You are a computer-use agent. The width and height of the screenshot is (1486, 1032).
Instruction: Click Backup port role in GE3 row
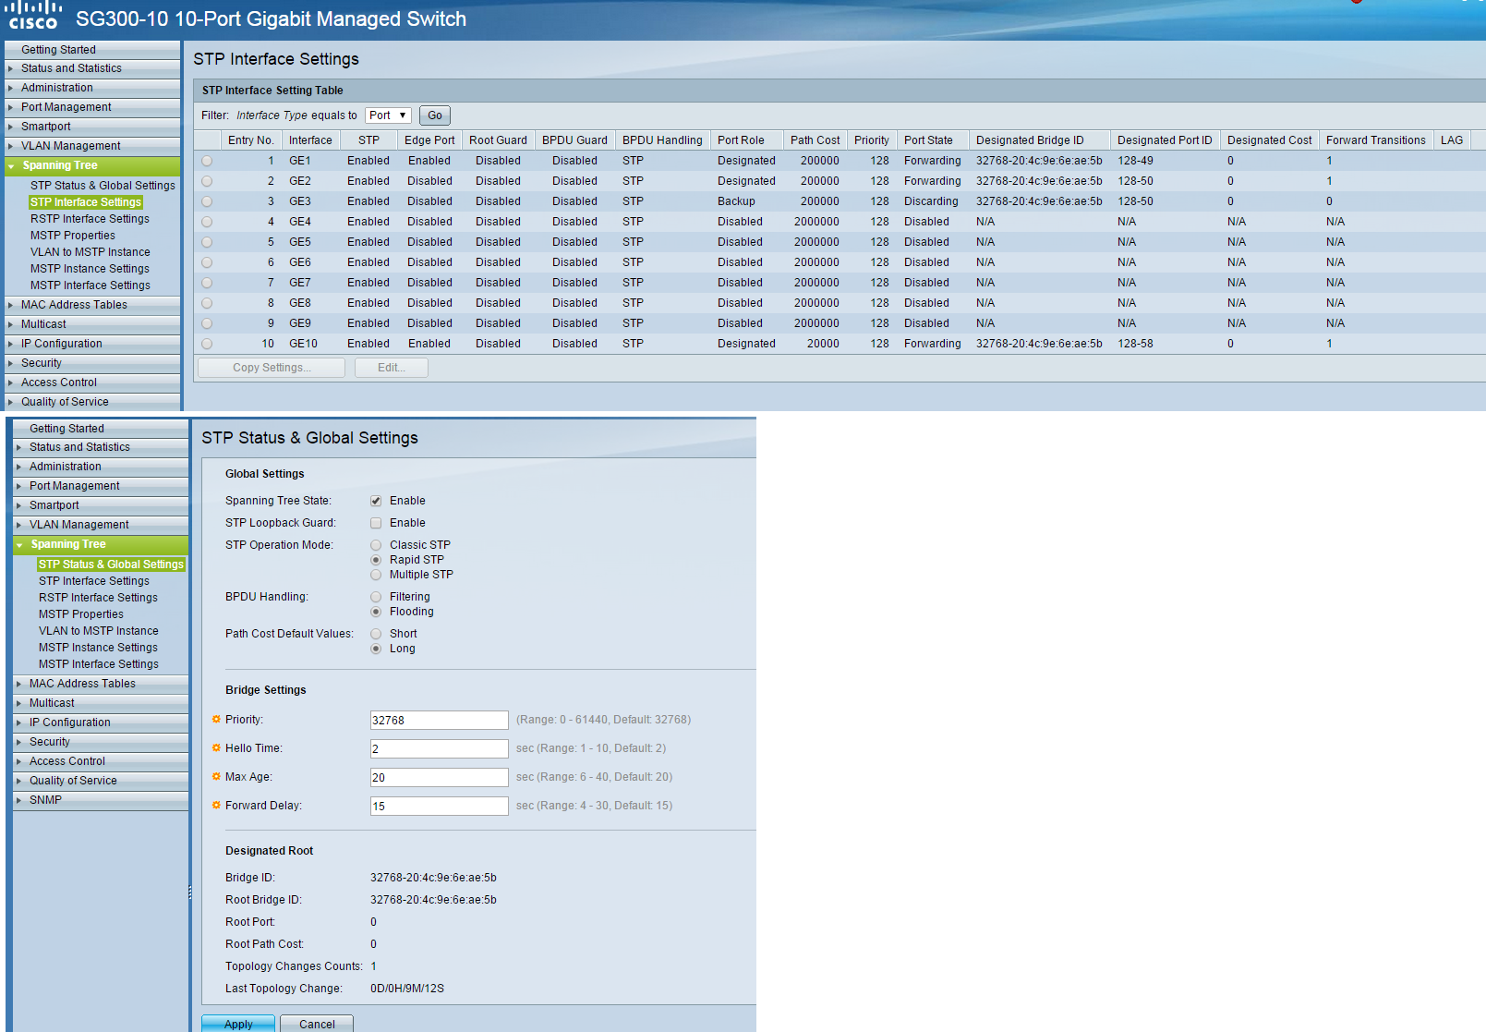736,201
